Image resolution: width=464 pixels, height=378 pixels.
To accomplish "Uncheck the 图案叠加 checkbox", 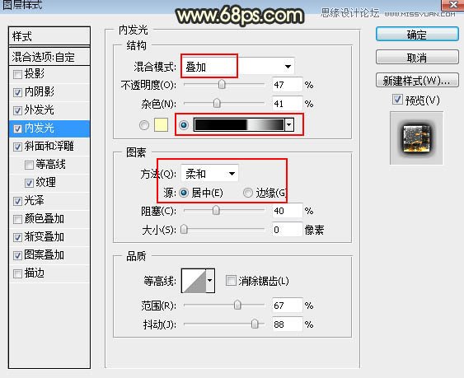I will pos(17,255).
